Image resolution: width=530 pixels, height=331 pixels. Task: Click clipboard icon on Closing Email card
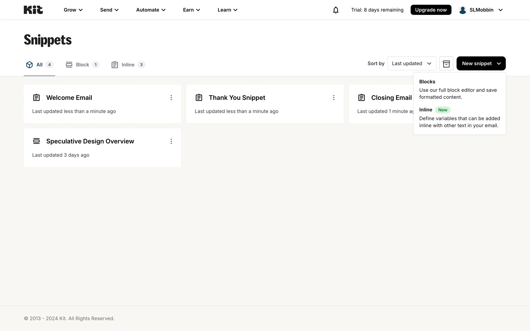(361, 98)
